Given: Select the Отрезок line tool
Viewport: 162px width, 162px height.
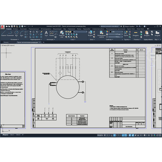Looking at the screenshot, I should click(4, 33).
